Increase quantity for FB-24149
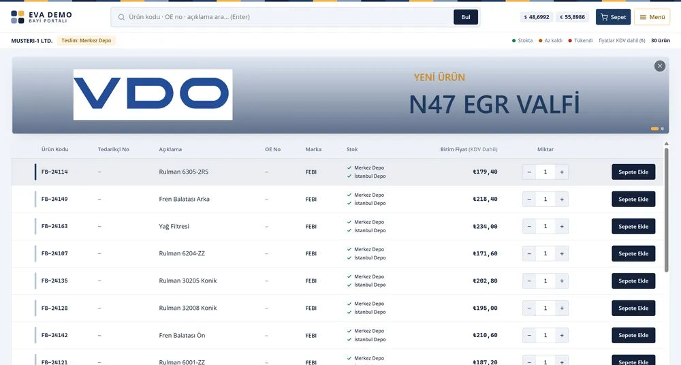Image resolution: width=681 pixels, height=365 pixels. tap(562, 200)
